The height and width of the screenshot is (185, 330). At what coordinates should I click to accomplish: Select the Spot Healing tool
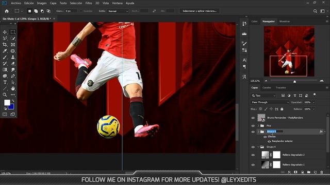click(x=13, y=51)
